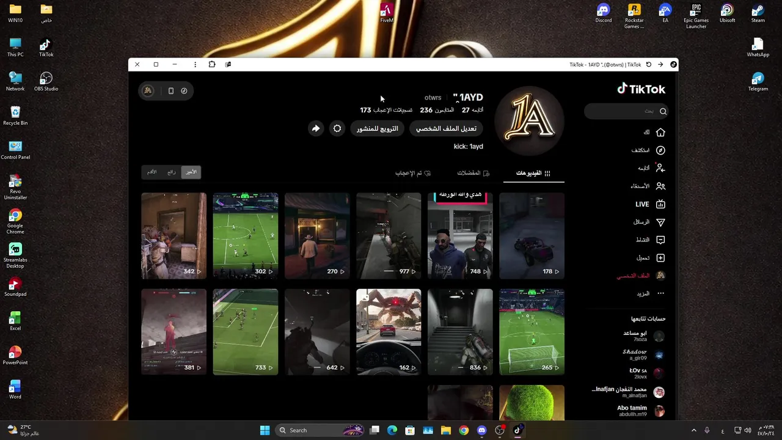This screenshot has height=440, width=782.
Task: Click the Promote post button
Action: tap(378, 128)
